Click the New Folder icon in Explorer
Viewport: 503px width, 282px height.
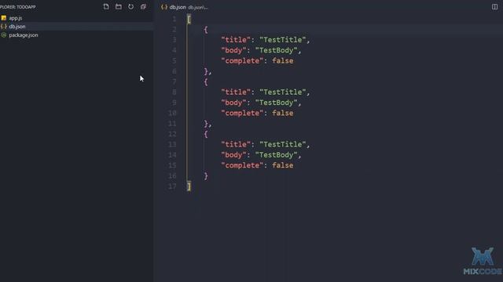tap(119, 7)
